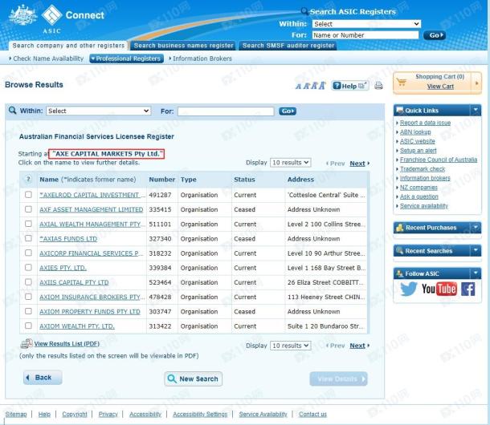490x425 pixels.
Task: Click Accessibility Settings footer link
Action: pyautogui.click(x=200, y=414)
